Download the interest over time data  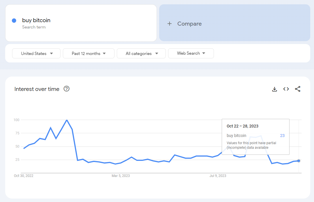click(x=274, y=89)
